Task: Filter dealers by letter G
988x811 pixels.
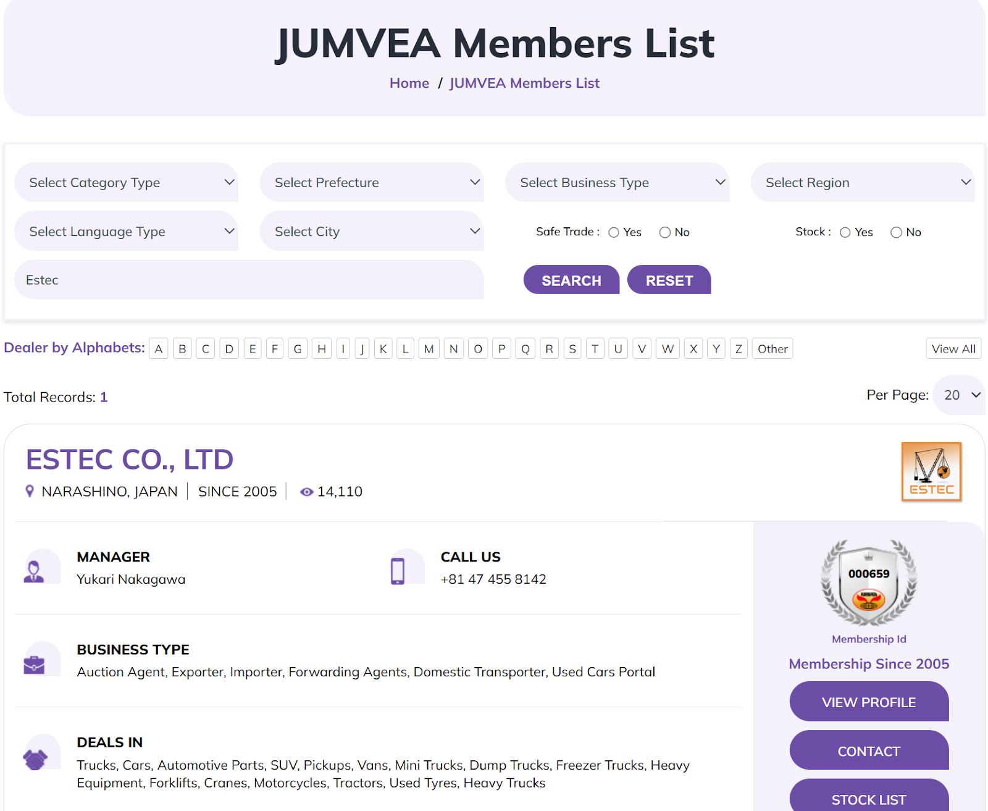Action: point(298,348)
